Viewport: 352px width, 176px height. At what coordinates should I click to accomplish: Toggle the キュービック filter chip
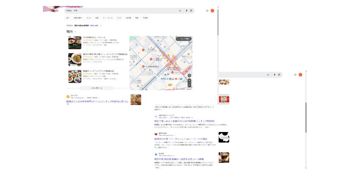pos(108,18)
